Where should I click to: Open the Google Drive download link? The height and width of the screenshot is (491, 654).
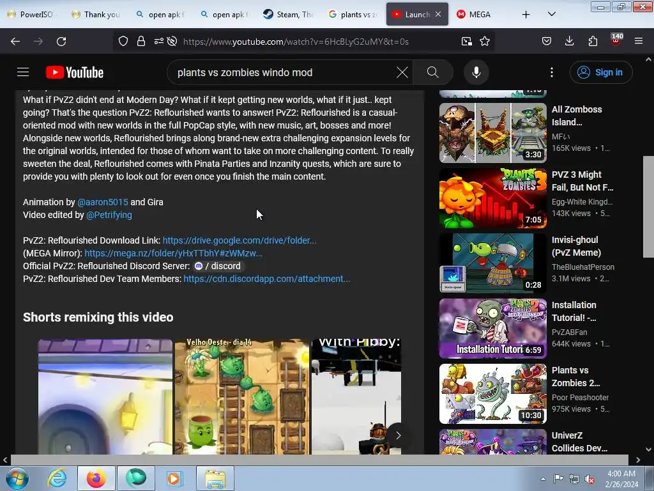(x=240, y=240)
